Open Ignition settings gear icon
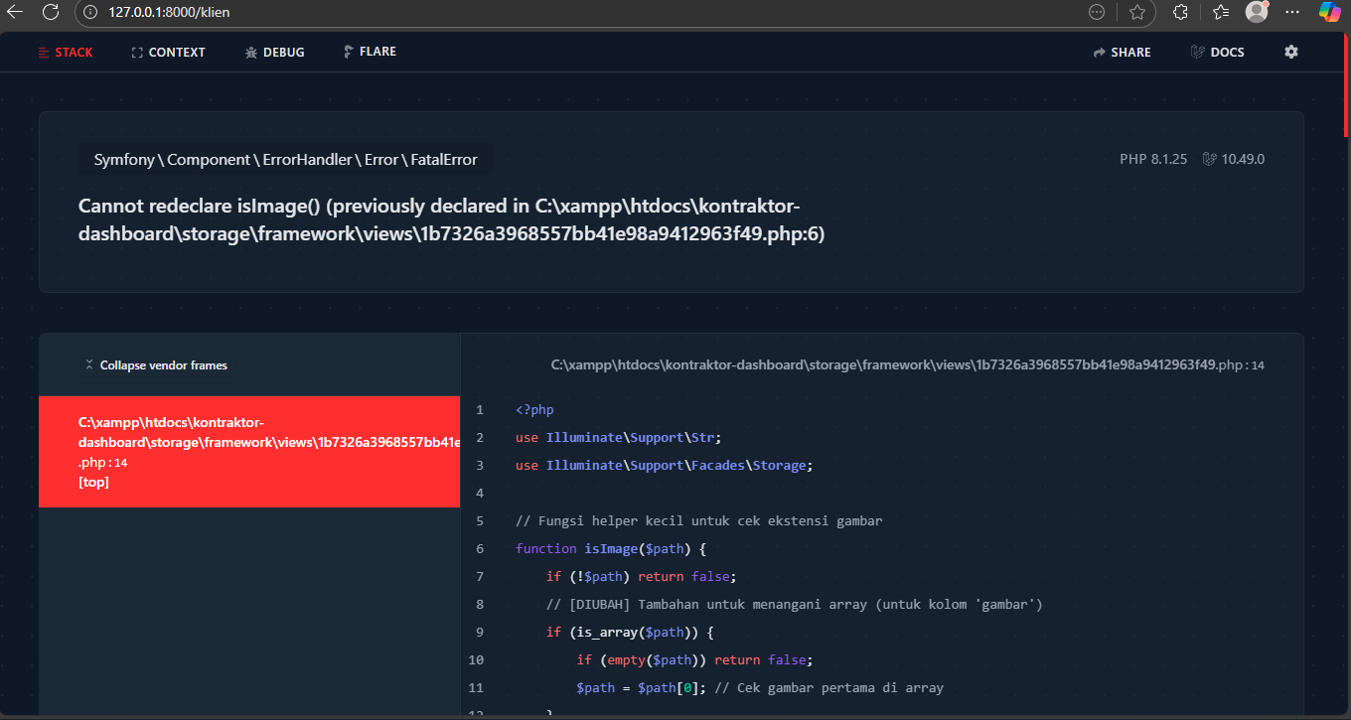This screenshot has height=720, width=1351. [1290, 52]
